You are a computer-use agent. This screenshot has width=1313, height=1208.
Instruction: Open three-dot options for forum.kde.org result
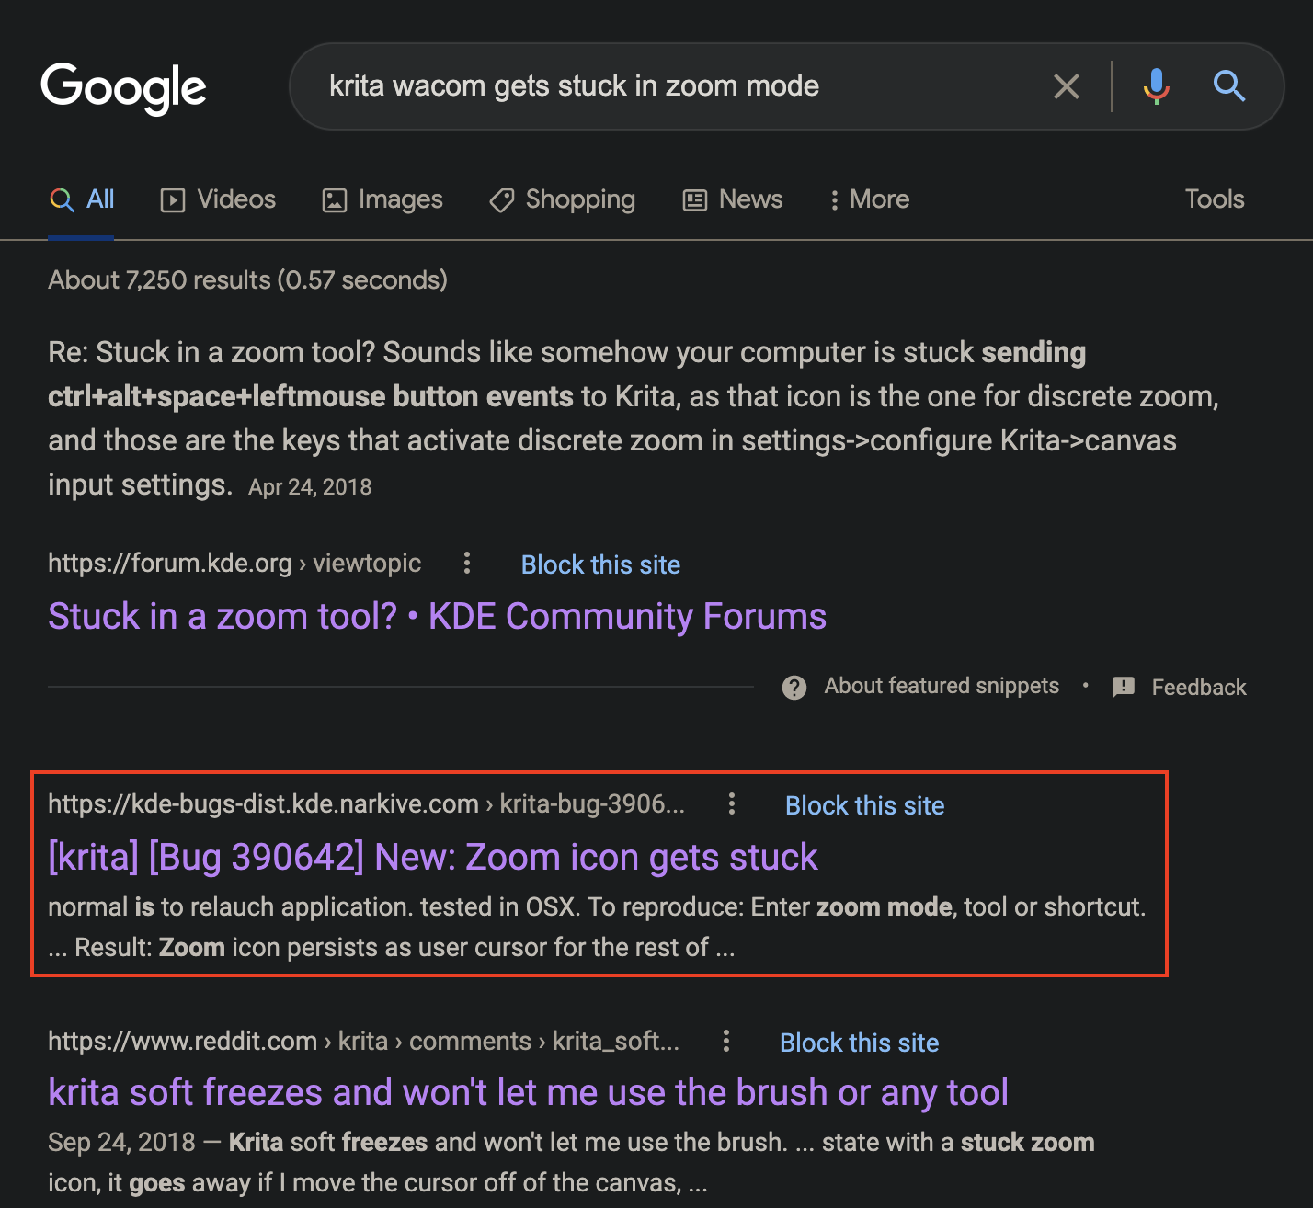[467, 563]
